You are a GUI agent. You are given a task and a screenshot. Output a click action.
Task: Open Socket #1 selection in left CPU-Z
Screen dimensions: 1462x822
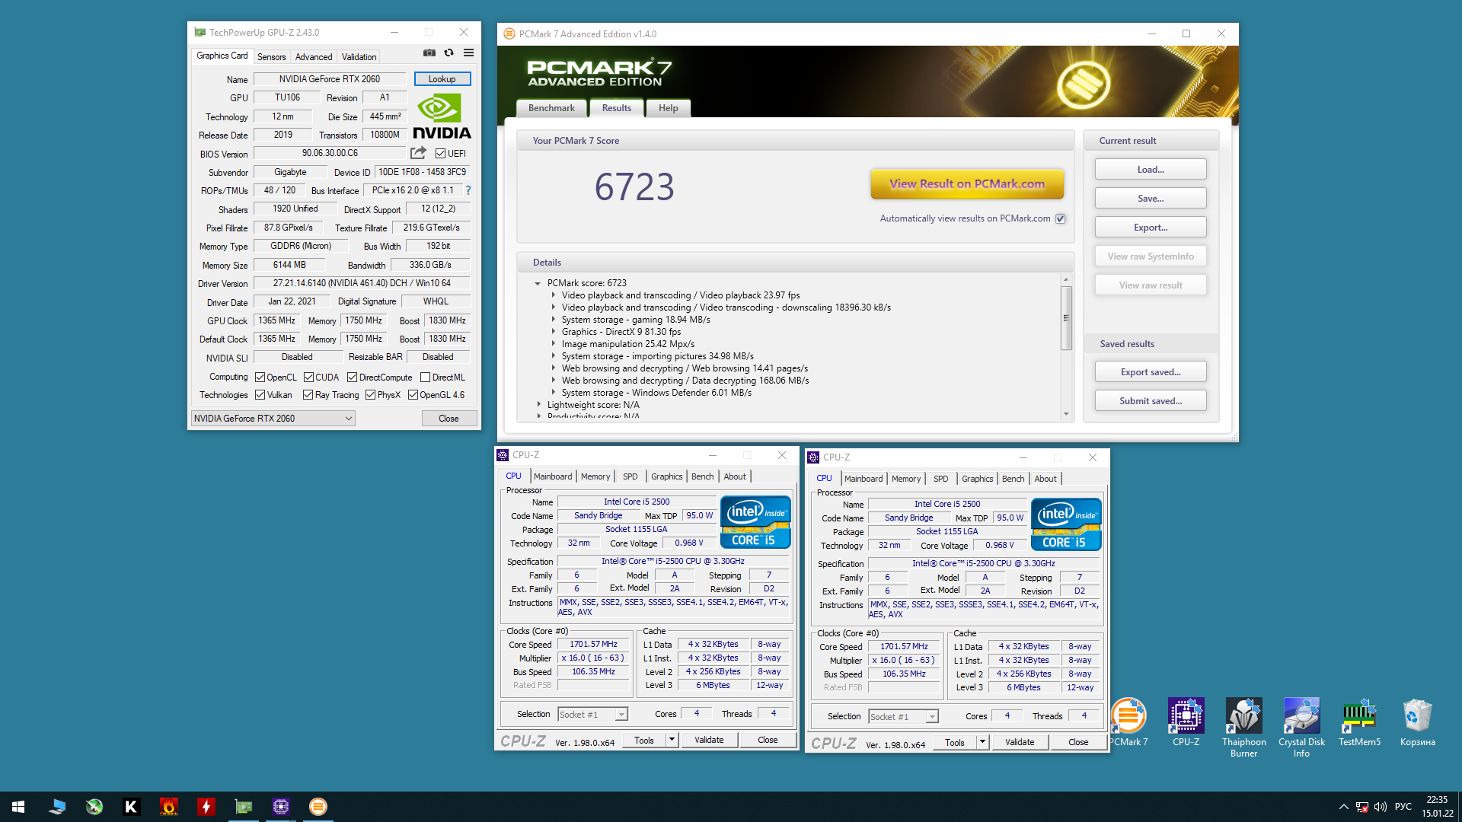[x=592, y=714]
